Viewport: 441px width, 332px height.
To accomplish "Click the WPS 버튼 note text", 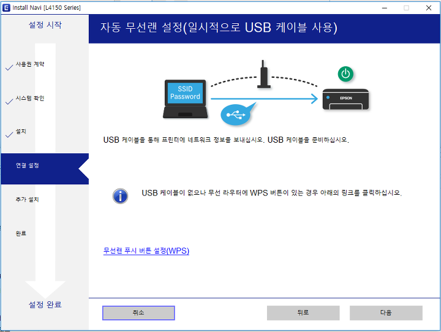I will 272,193.
